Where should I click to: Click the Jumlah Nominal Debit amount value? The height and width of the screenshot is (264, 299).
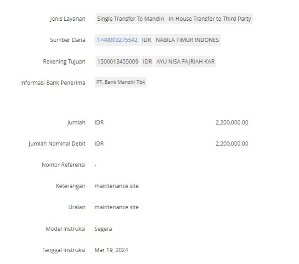pyautogui.click(x=232, y=143)
